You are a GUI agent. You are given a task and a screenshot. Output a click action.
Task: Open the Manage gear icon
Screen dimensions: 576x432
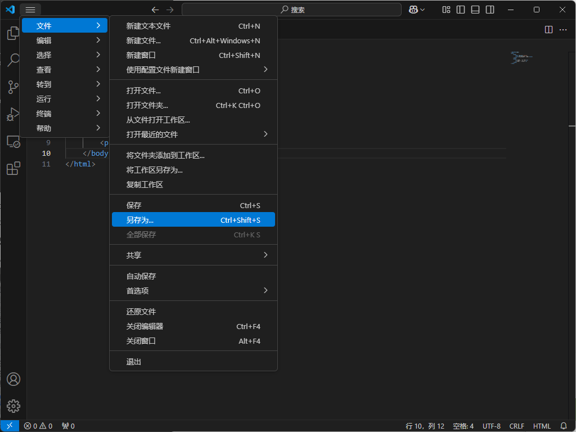click(13, 406)
